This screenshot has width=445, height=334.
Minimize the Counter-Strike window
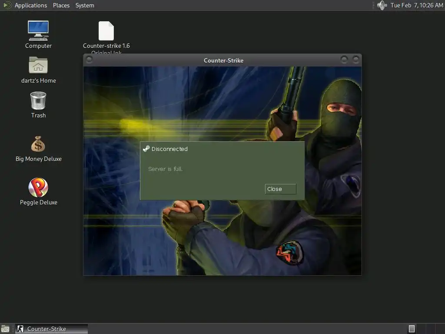tap(344, 59)
